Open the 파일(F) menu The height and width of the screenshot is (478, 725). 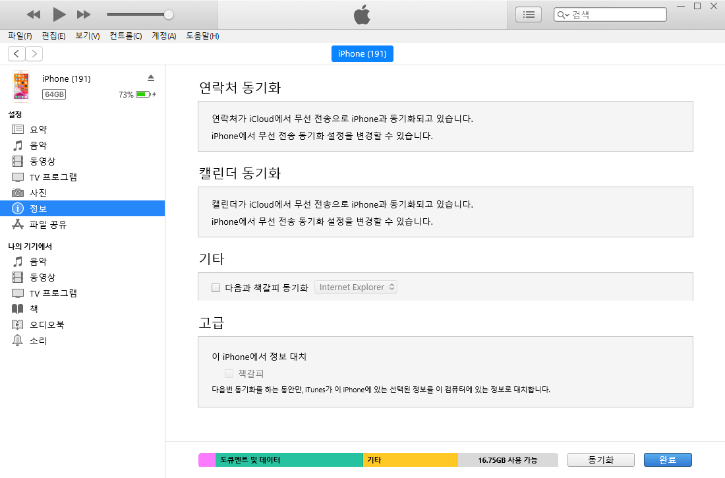click(x=20, y=36)
